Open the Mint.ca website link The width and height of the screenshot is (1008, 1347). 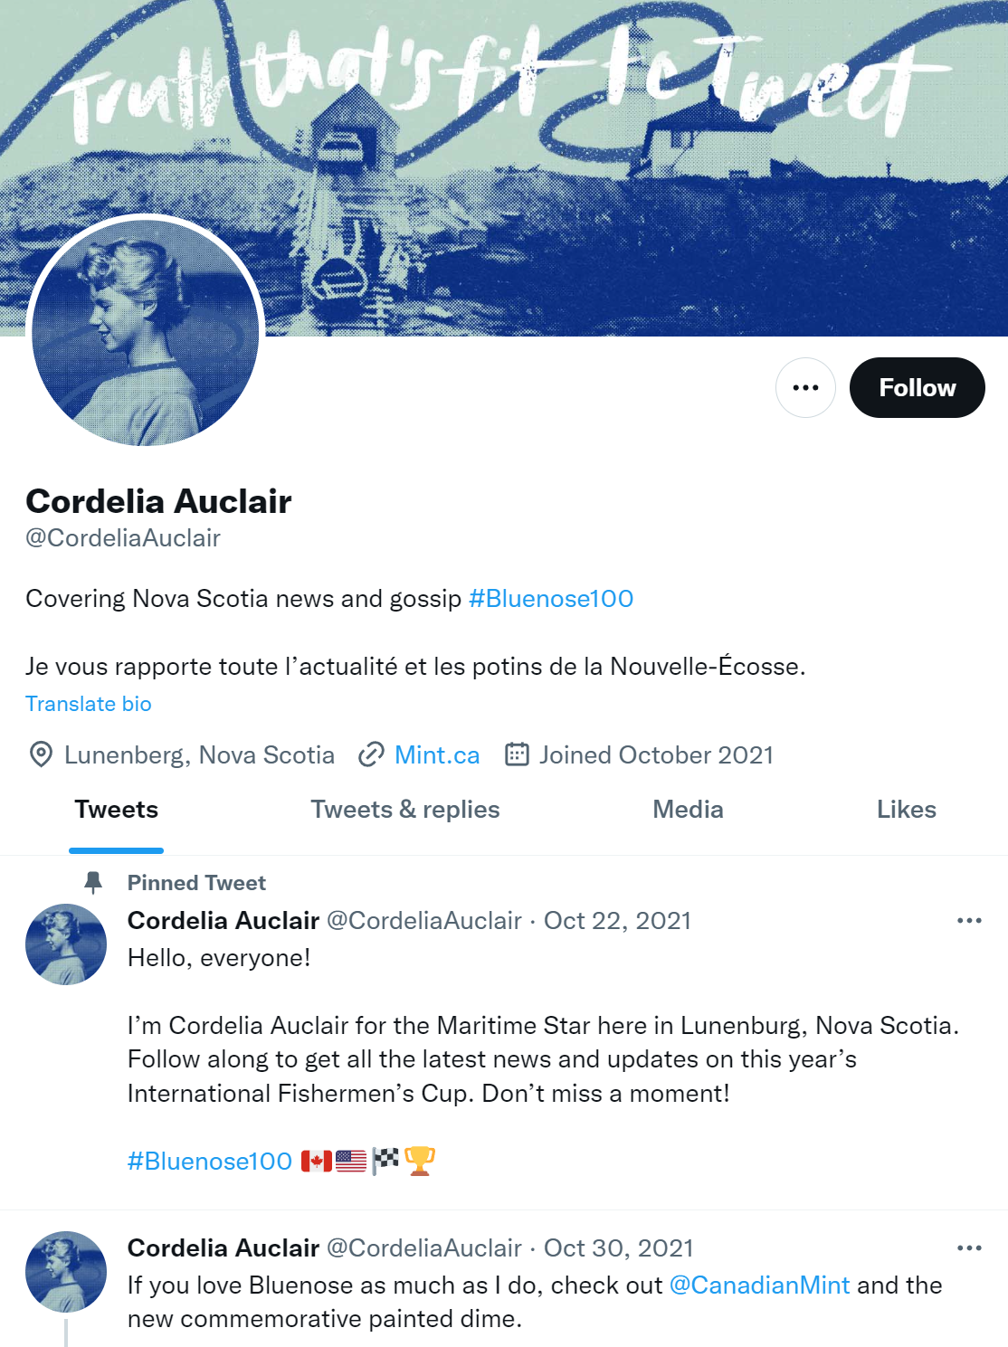tap(437, 754)
